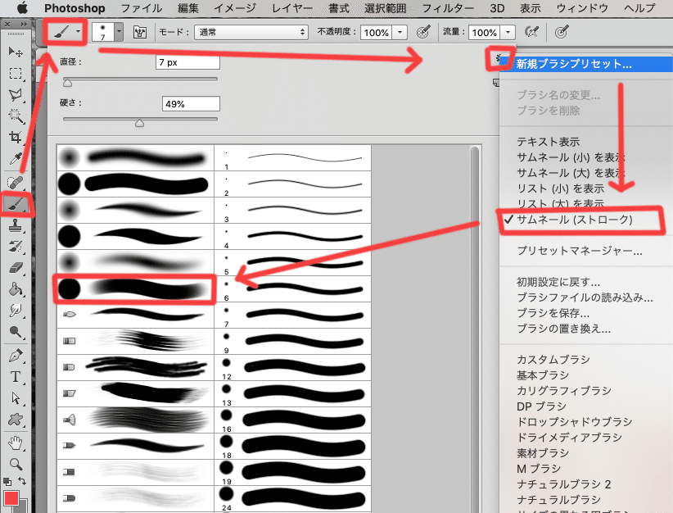Select the Custom Shape tool
The height and width of the screenshot is (513, 673).
(x=16, y=420)
